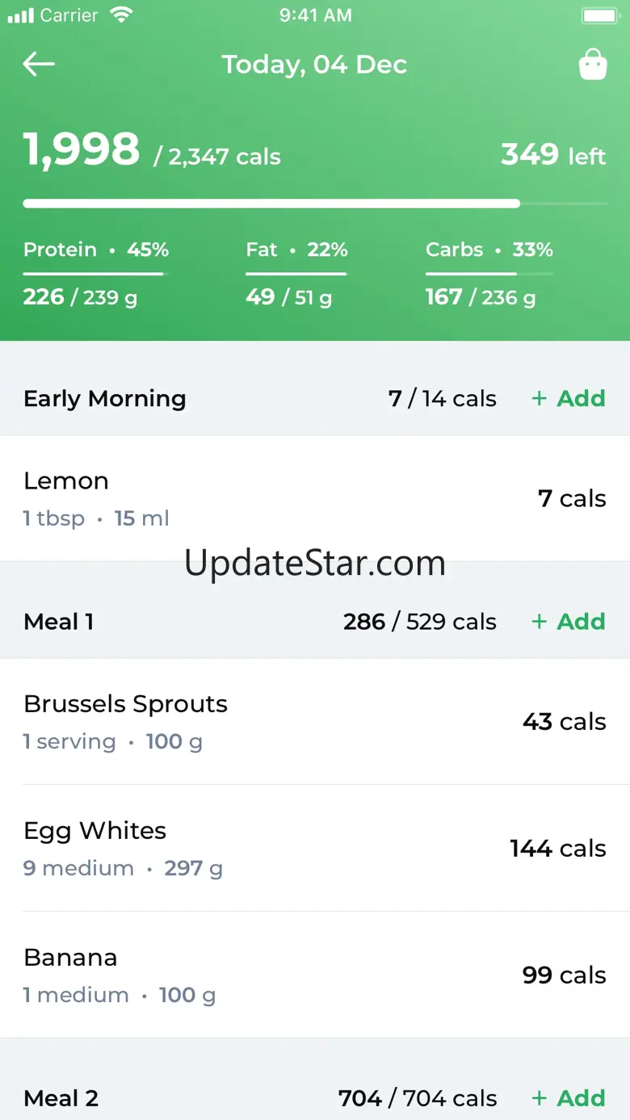Select the Egg Whites entry
630x1120 pixels.
(x=315, y=848)
